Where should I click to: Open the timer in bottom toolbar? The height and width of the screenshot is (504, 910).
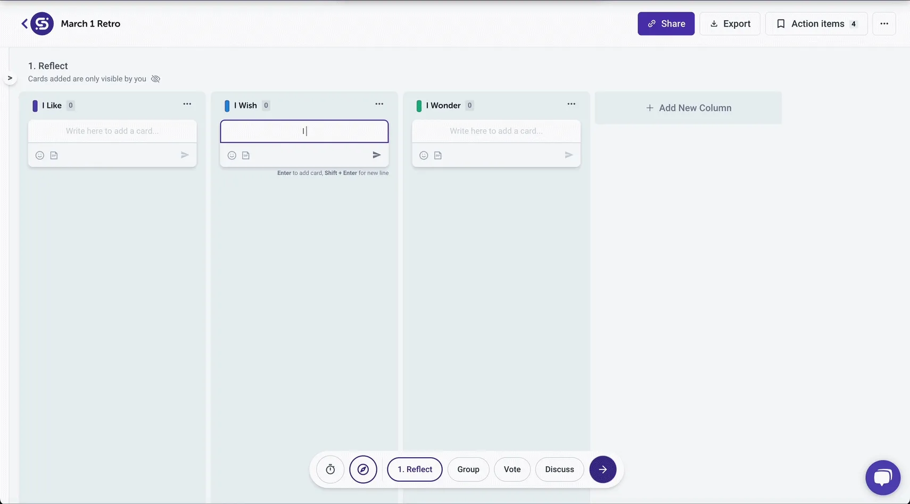(x=330, y=469)
